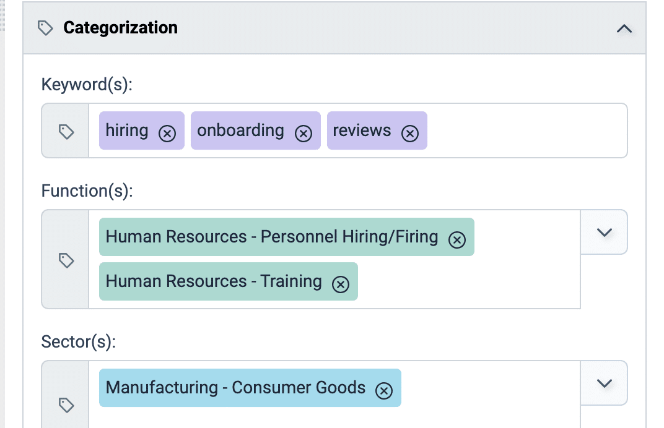Click the Categorization header tag icon
This screenshot has width=664, height=428.
(x=45, y=28)
